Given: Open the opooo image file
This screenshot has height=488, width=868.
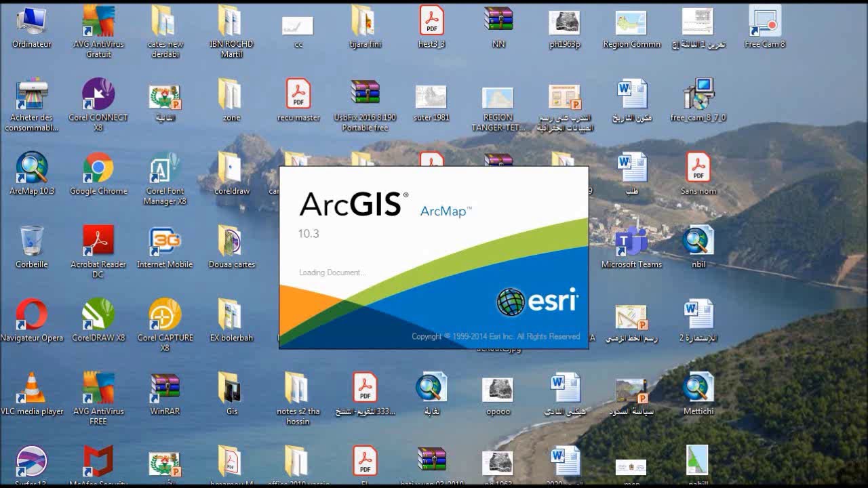Looking at the screenshot, I should 498,390.
